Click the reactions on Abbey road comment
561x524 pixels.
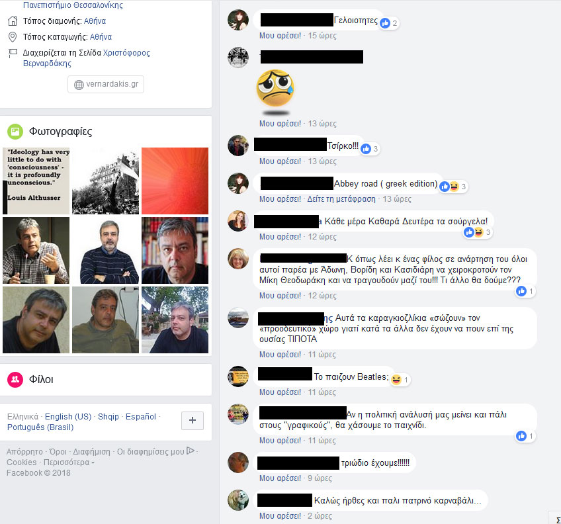453,187
